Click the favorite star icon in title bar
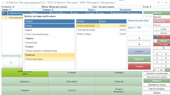This screenshot has height=95, width=170. pos(3,2)
